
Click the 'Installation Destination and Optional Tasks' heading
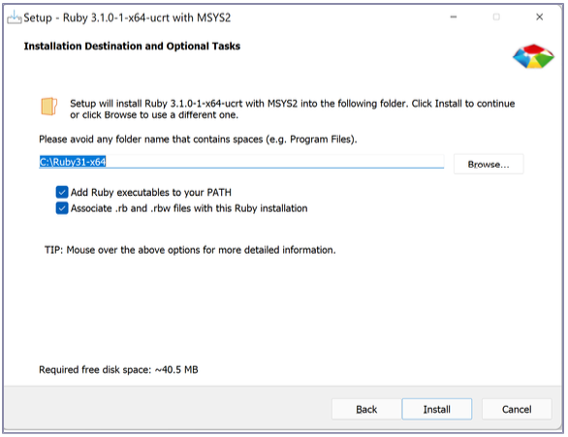[132, 47]
